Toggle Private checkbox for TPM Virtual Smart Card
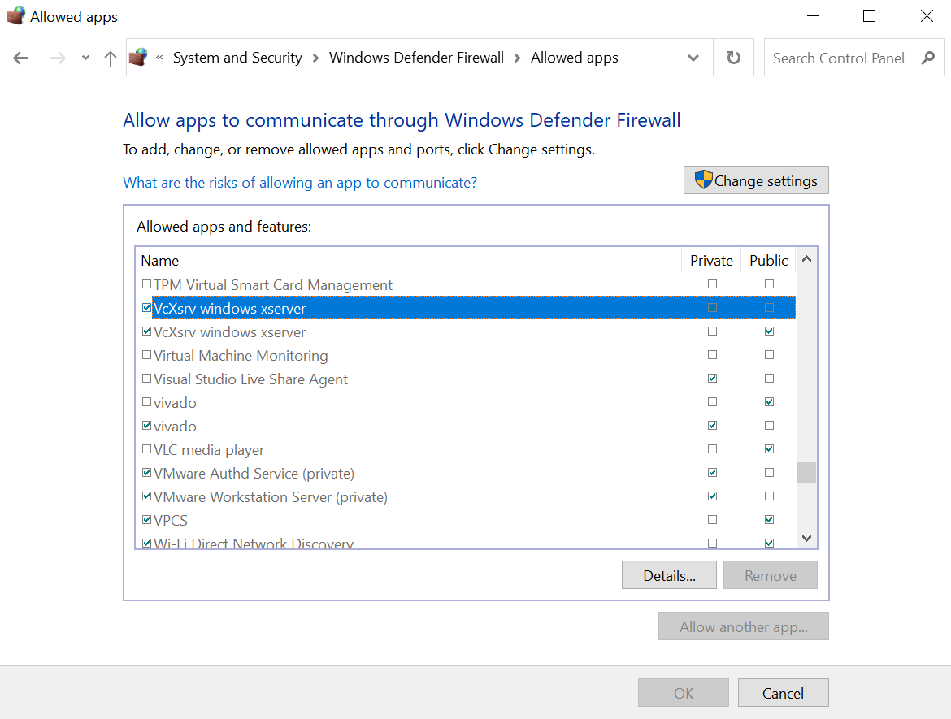The height and width of the screenshot is (719, 951). coord(712,284)
